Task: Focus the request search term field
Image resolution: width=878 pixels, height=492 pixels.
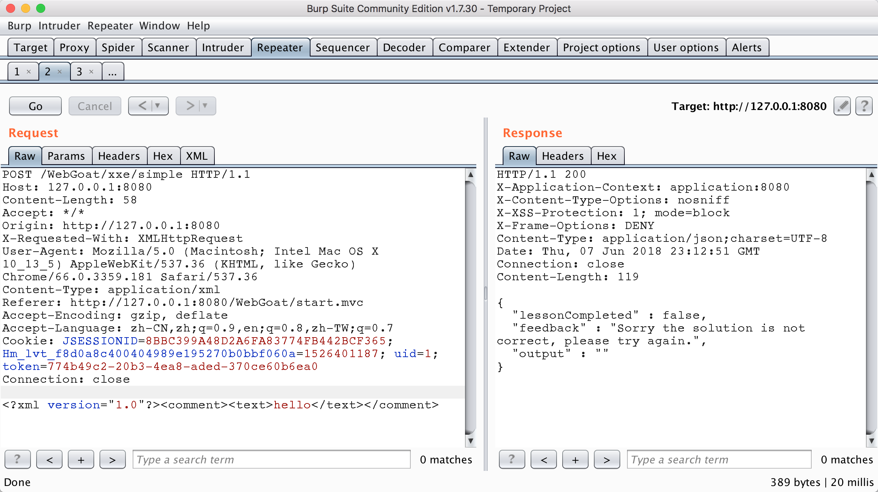Action: click(271, 459)
